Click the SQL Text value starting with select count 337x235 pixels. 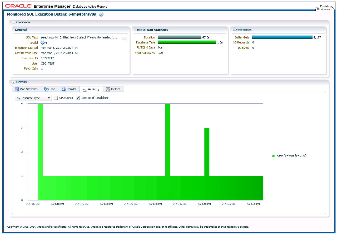[x=79, y=38]
